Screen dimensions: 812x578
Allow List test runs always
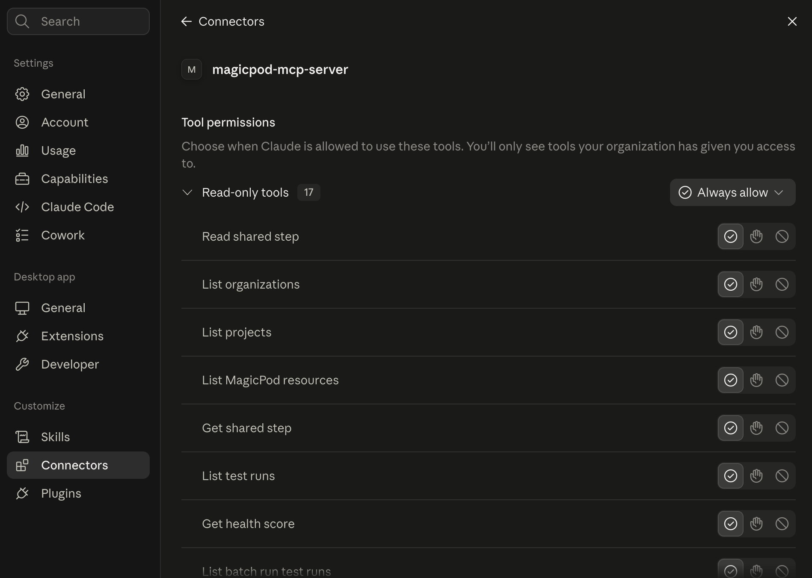[731, 476]
